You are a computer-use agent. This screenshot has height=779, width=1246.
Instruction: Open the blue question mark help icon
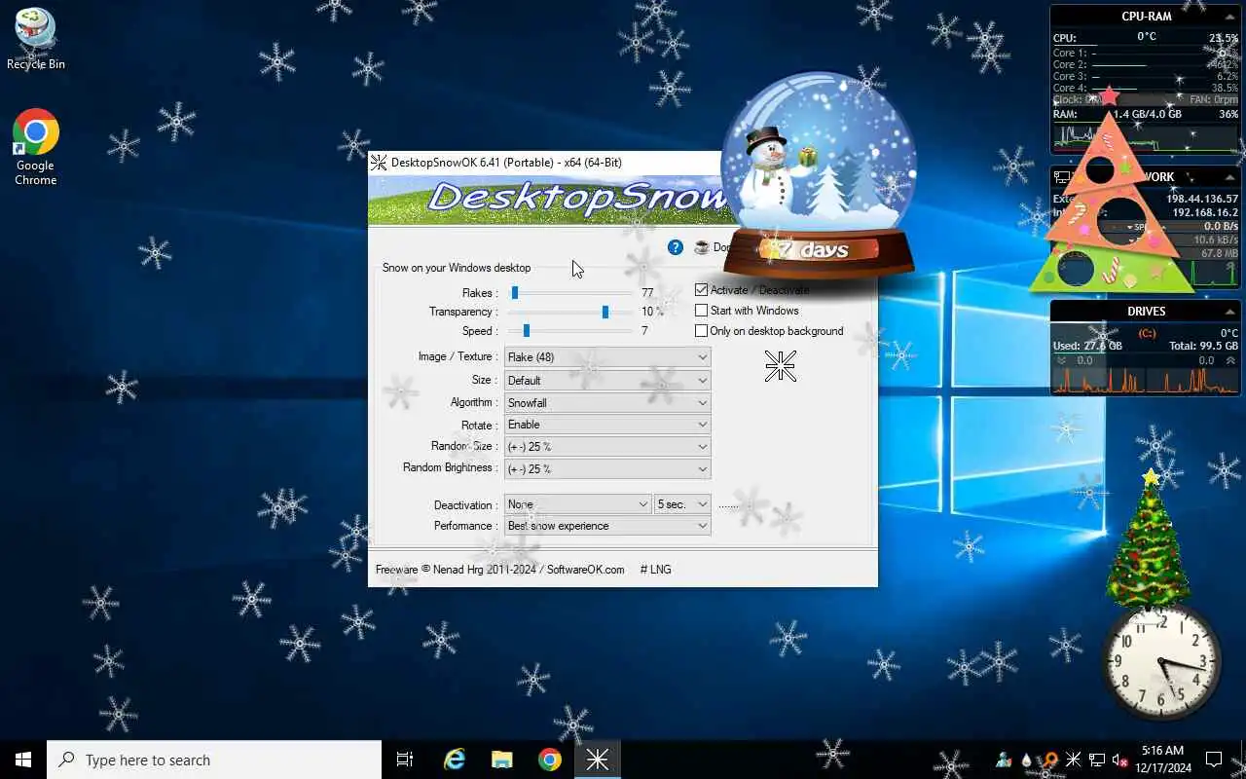(x=676, y=247)
